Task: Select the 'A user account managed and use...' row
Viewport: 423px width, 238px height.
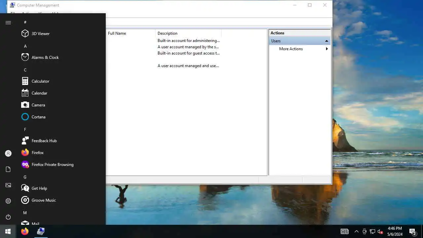Action: [188, 66]
